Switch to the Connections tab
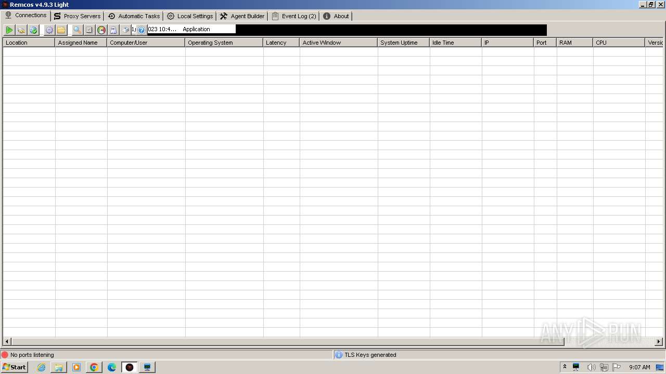666x374 pixels. pyautogui.click(x=26, y=16)
